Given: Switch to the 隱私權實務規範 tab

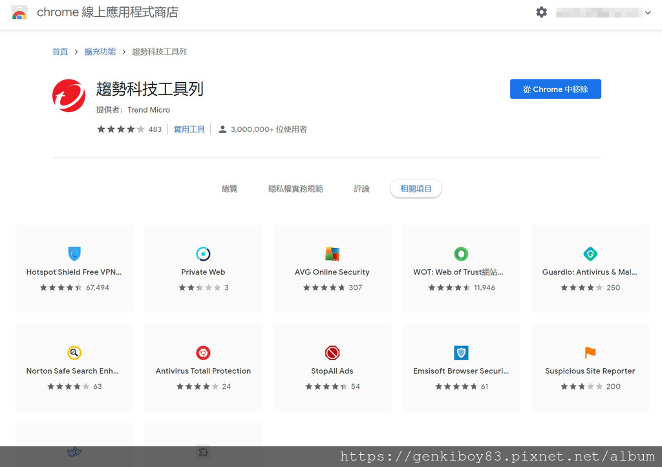Looking at the screenshot, I should coord(295,189).
